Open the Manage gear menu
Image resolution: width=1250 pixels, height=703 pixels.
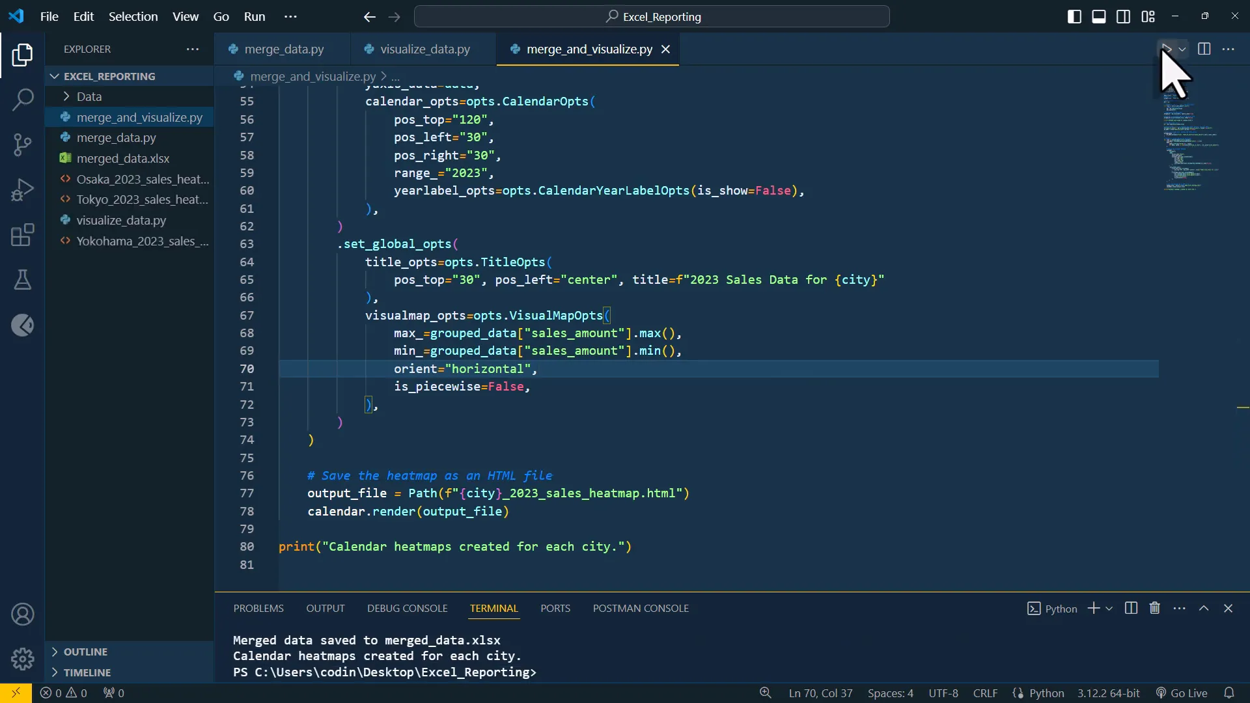click(23, 659)
